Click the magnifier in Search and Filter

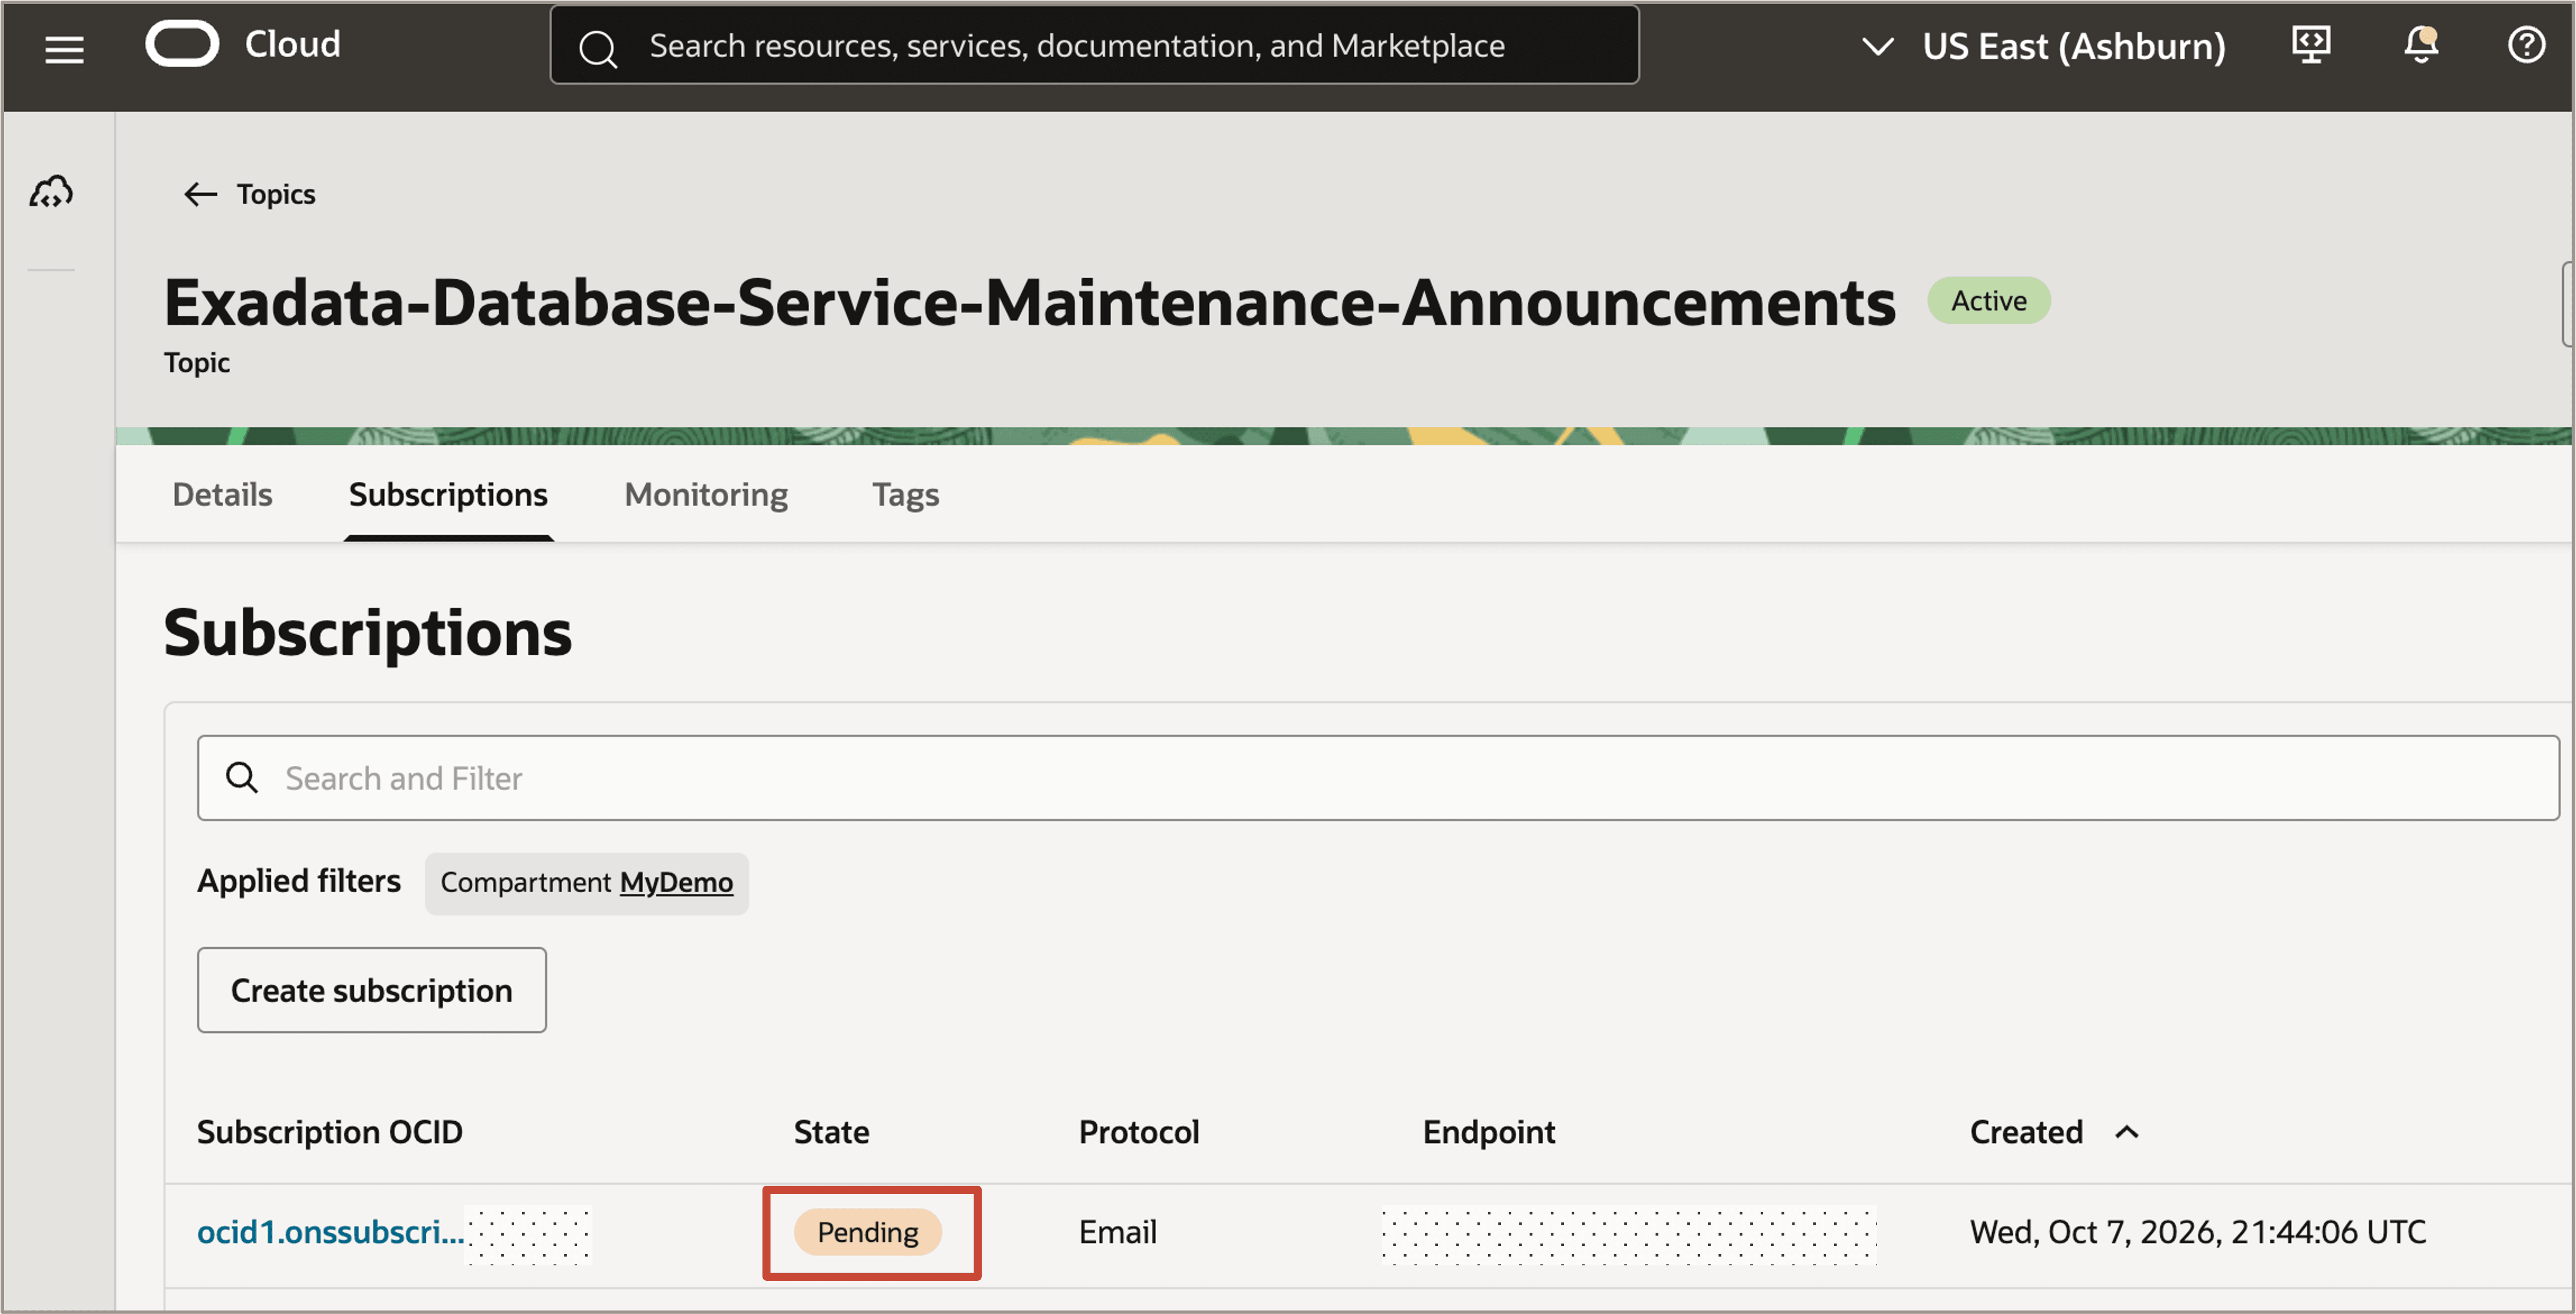click(x=242, y=777)
